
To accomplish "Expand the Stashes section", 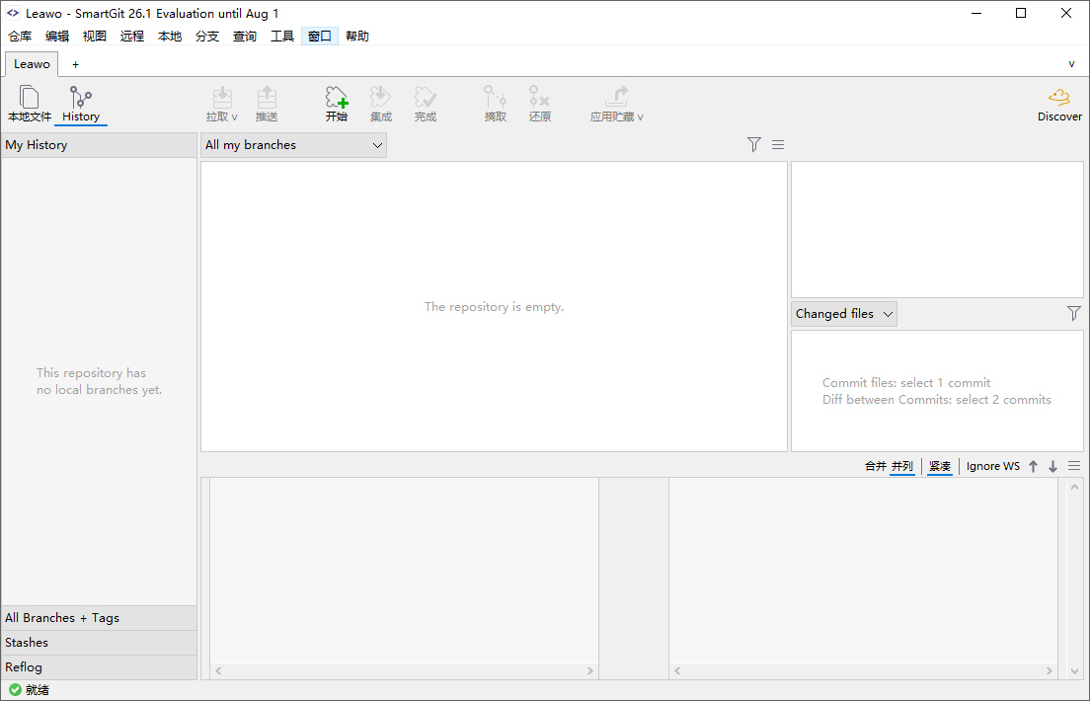I will pos(100,643).
